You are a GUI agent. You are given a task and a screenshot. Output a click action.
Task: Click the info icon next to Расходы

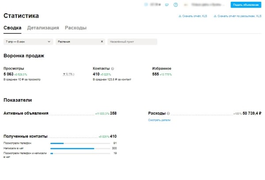click(x=169, y=114)
